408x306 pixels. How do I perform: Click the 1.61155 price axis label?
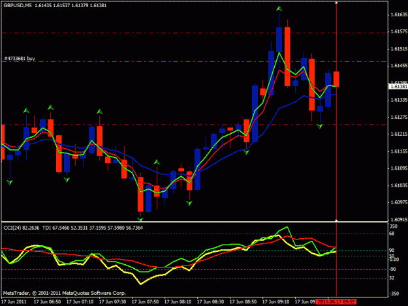coord(399,151)
